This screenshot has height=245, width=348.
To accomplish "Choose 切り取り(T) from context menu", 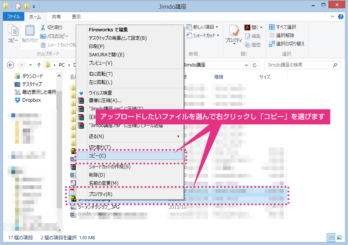I will click(x=130, y=147).
